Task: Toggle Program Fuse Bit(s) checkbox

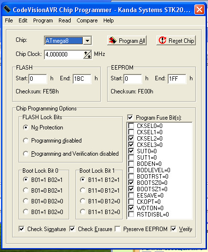Action: (x=131, y=117)
